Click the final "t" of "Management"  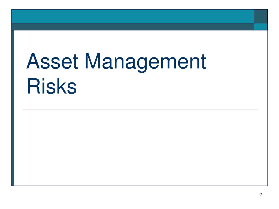click(203, 62)
